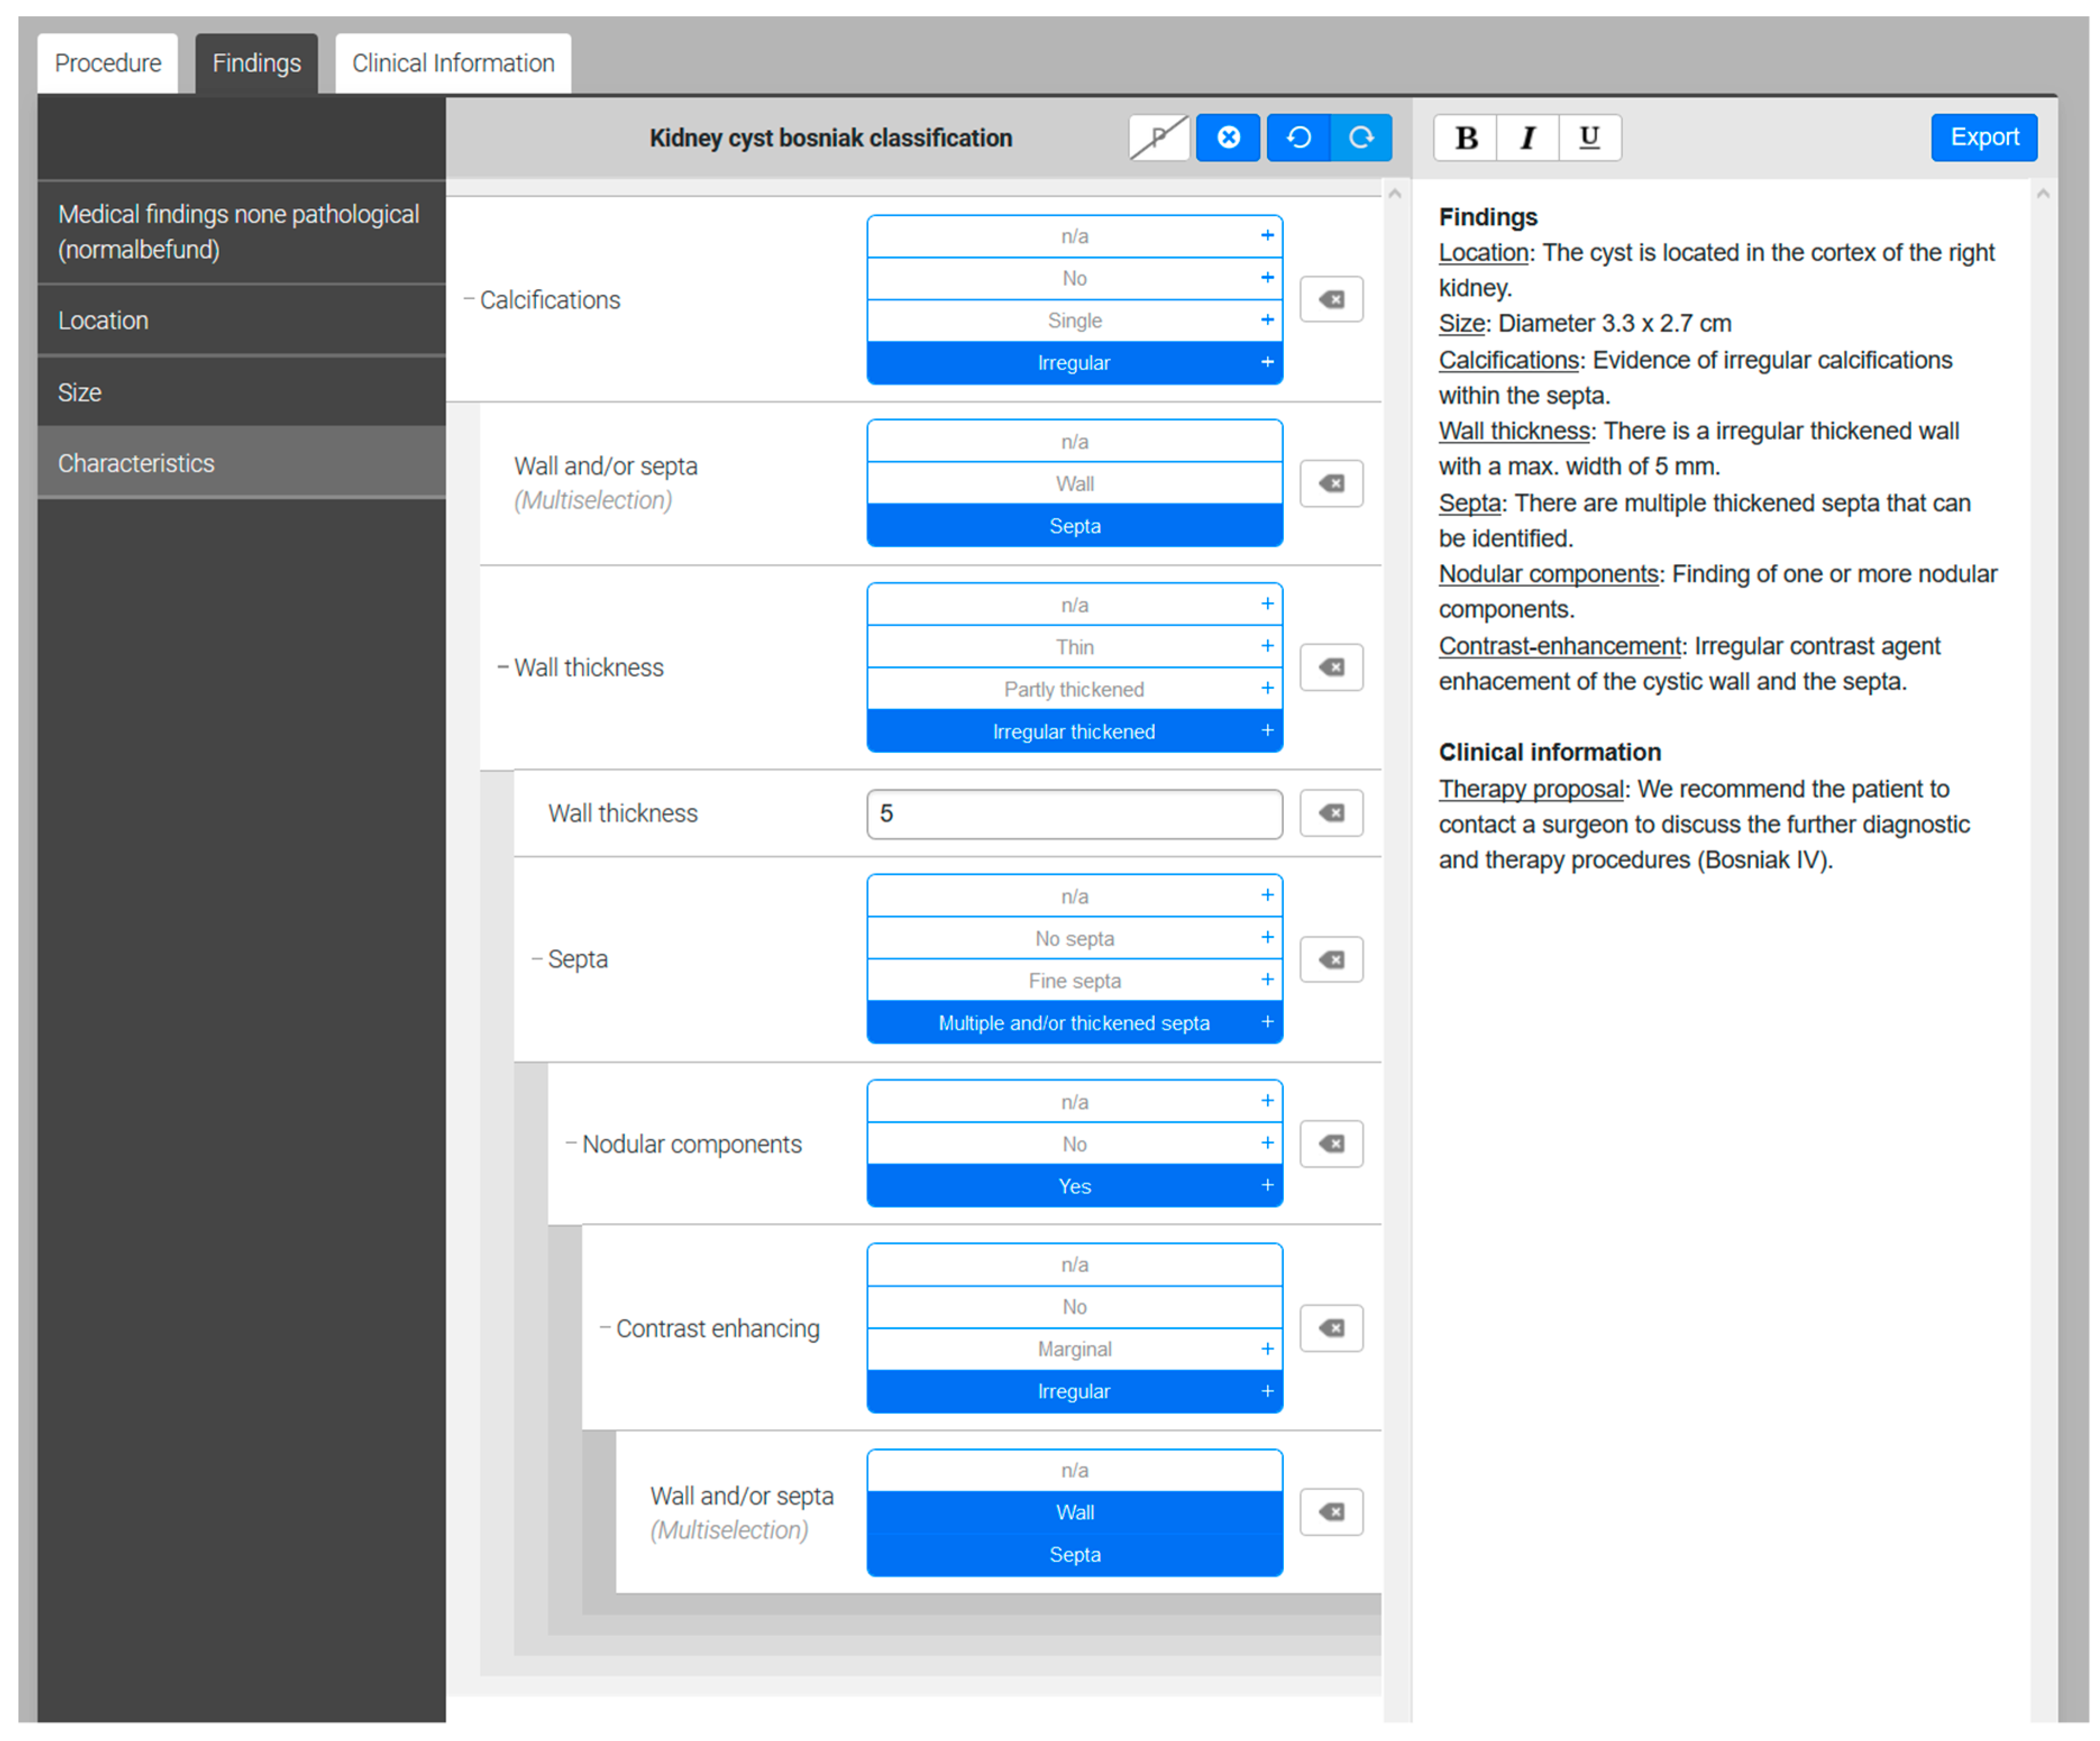Clear the Wall thickness selection with the erase icon

(x=1331, y=667)
